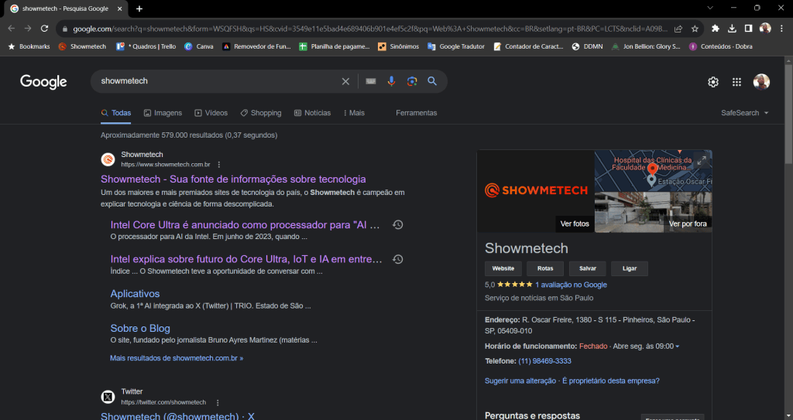Open the Bookmarks folder in bookmarks bar
The height and width of the screenshot is (420, 793).
tap(29, 46)
